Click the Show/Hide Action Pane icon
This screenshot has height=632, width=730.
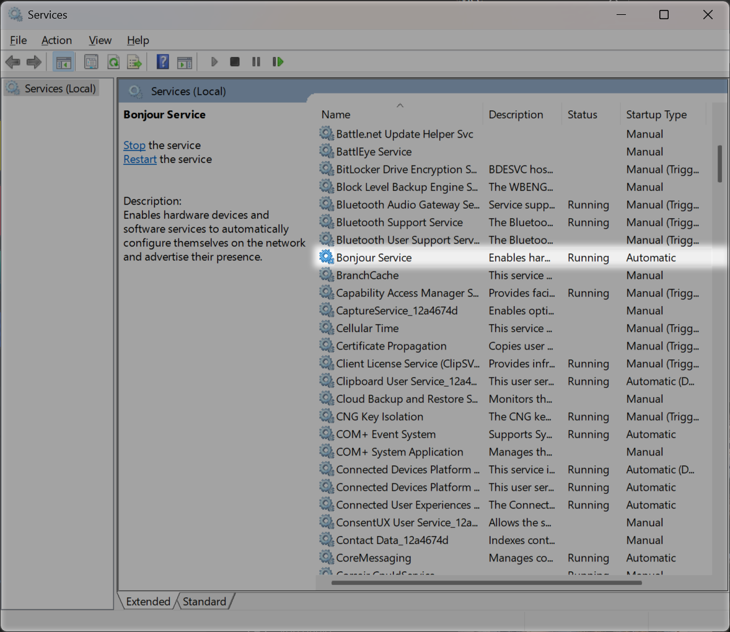pos(185,62)
